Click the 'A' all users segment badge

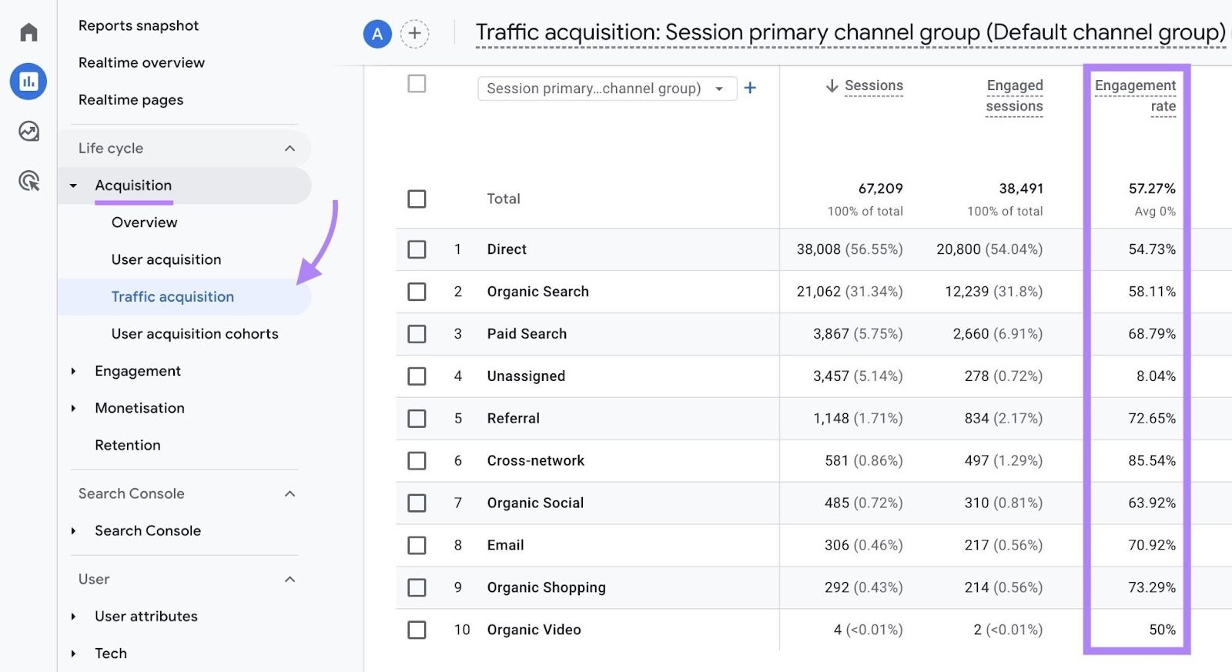coord(377,34)
